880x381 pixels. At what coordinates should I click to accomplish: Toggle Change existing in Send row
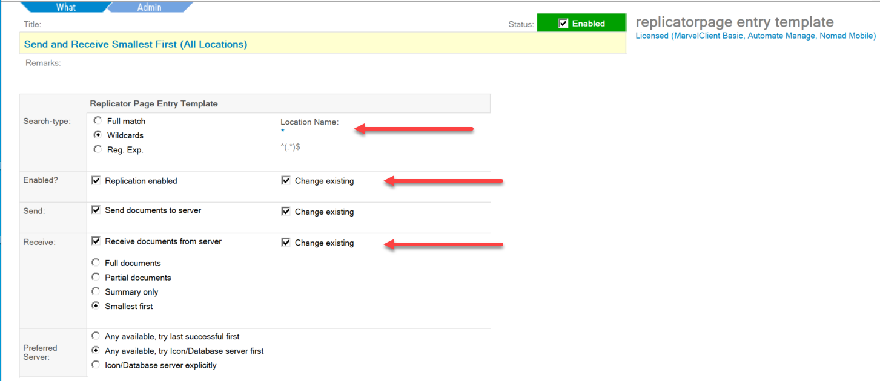[286, 212]
